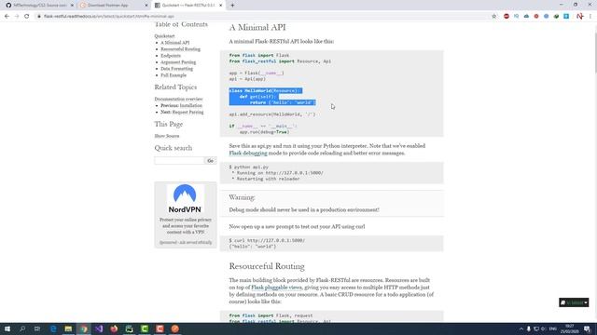This screenshot has width=597, height=335.
Task: Open Task View on the taskbar
Action: 37,328
